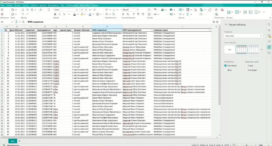The height and width of the screenshot is (146, 272).
Task: Start macro playback in Избранное
Action: tap(2, 10)
